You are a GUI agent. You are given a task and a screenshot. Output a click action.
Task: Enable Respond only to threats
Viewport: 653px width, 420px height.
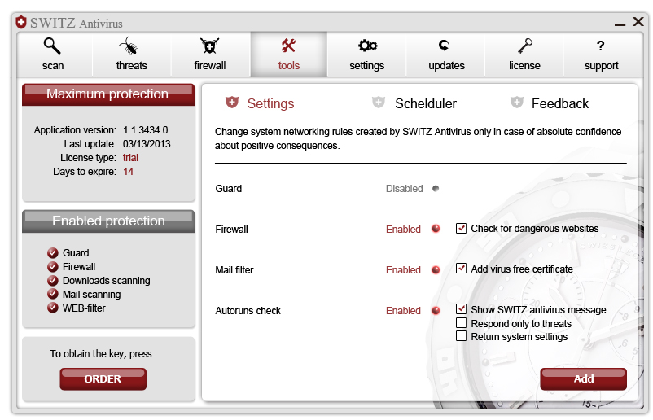[462, 323]
